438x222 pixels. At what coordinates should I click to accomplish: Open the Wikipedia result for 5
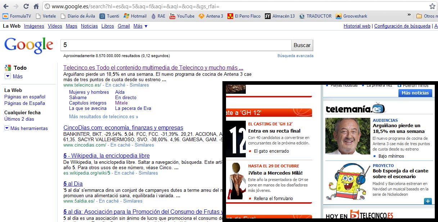click(x=107, y=156)
